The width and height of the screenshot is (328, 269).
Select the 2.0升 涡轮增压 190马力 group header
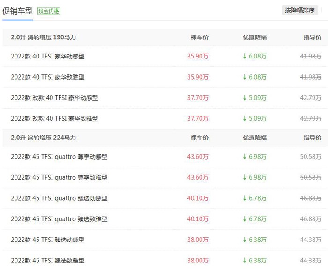43,37
